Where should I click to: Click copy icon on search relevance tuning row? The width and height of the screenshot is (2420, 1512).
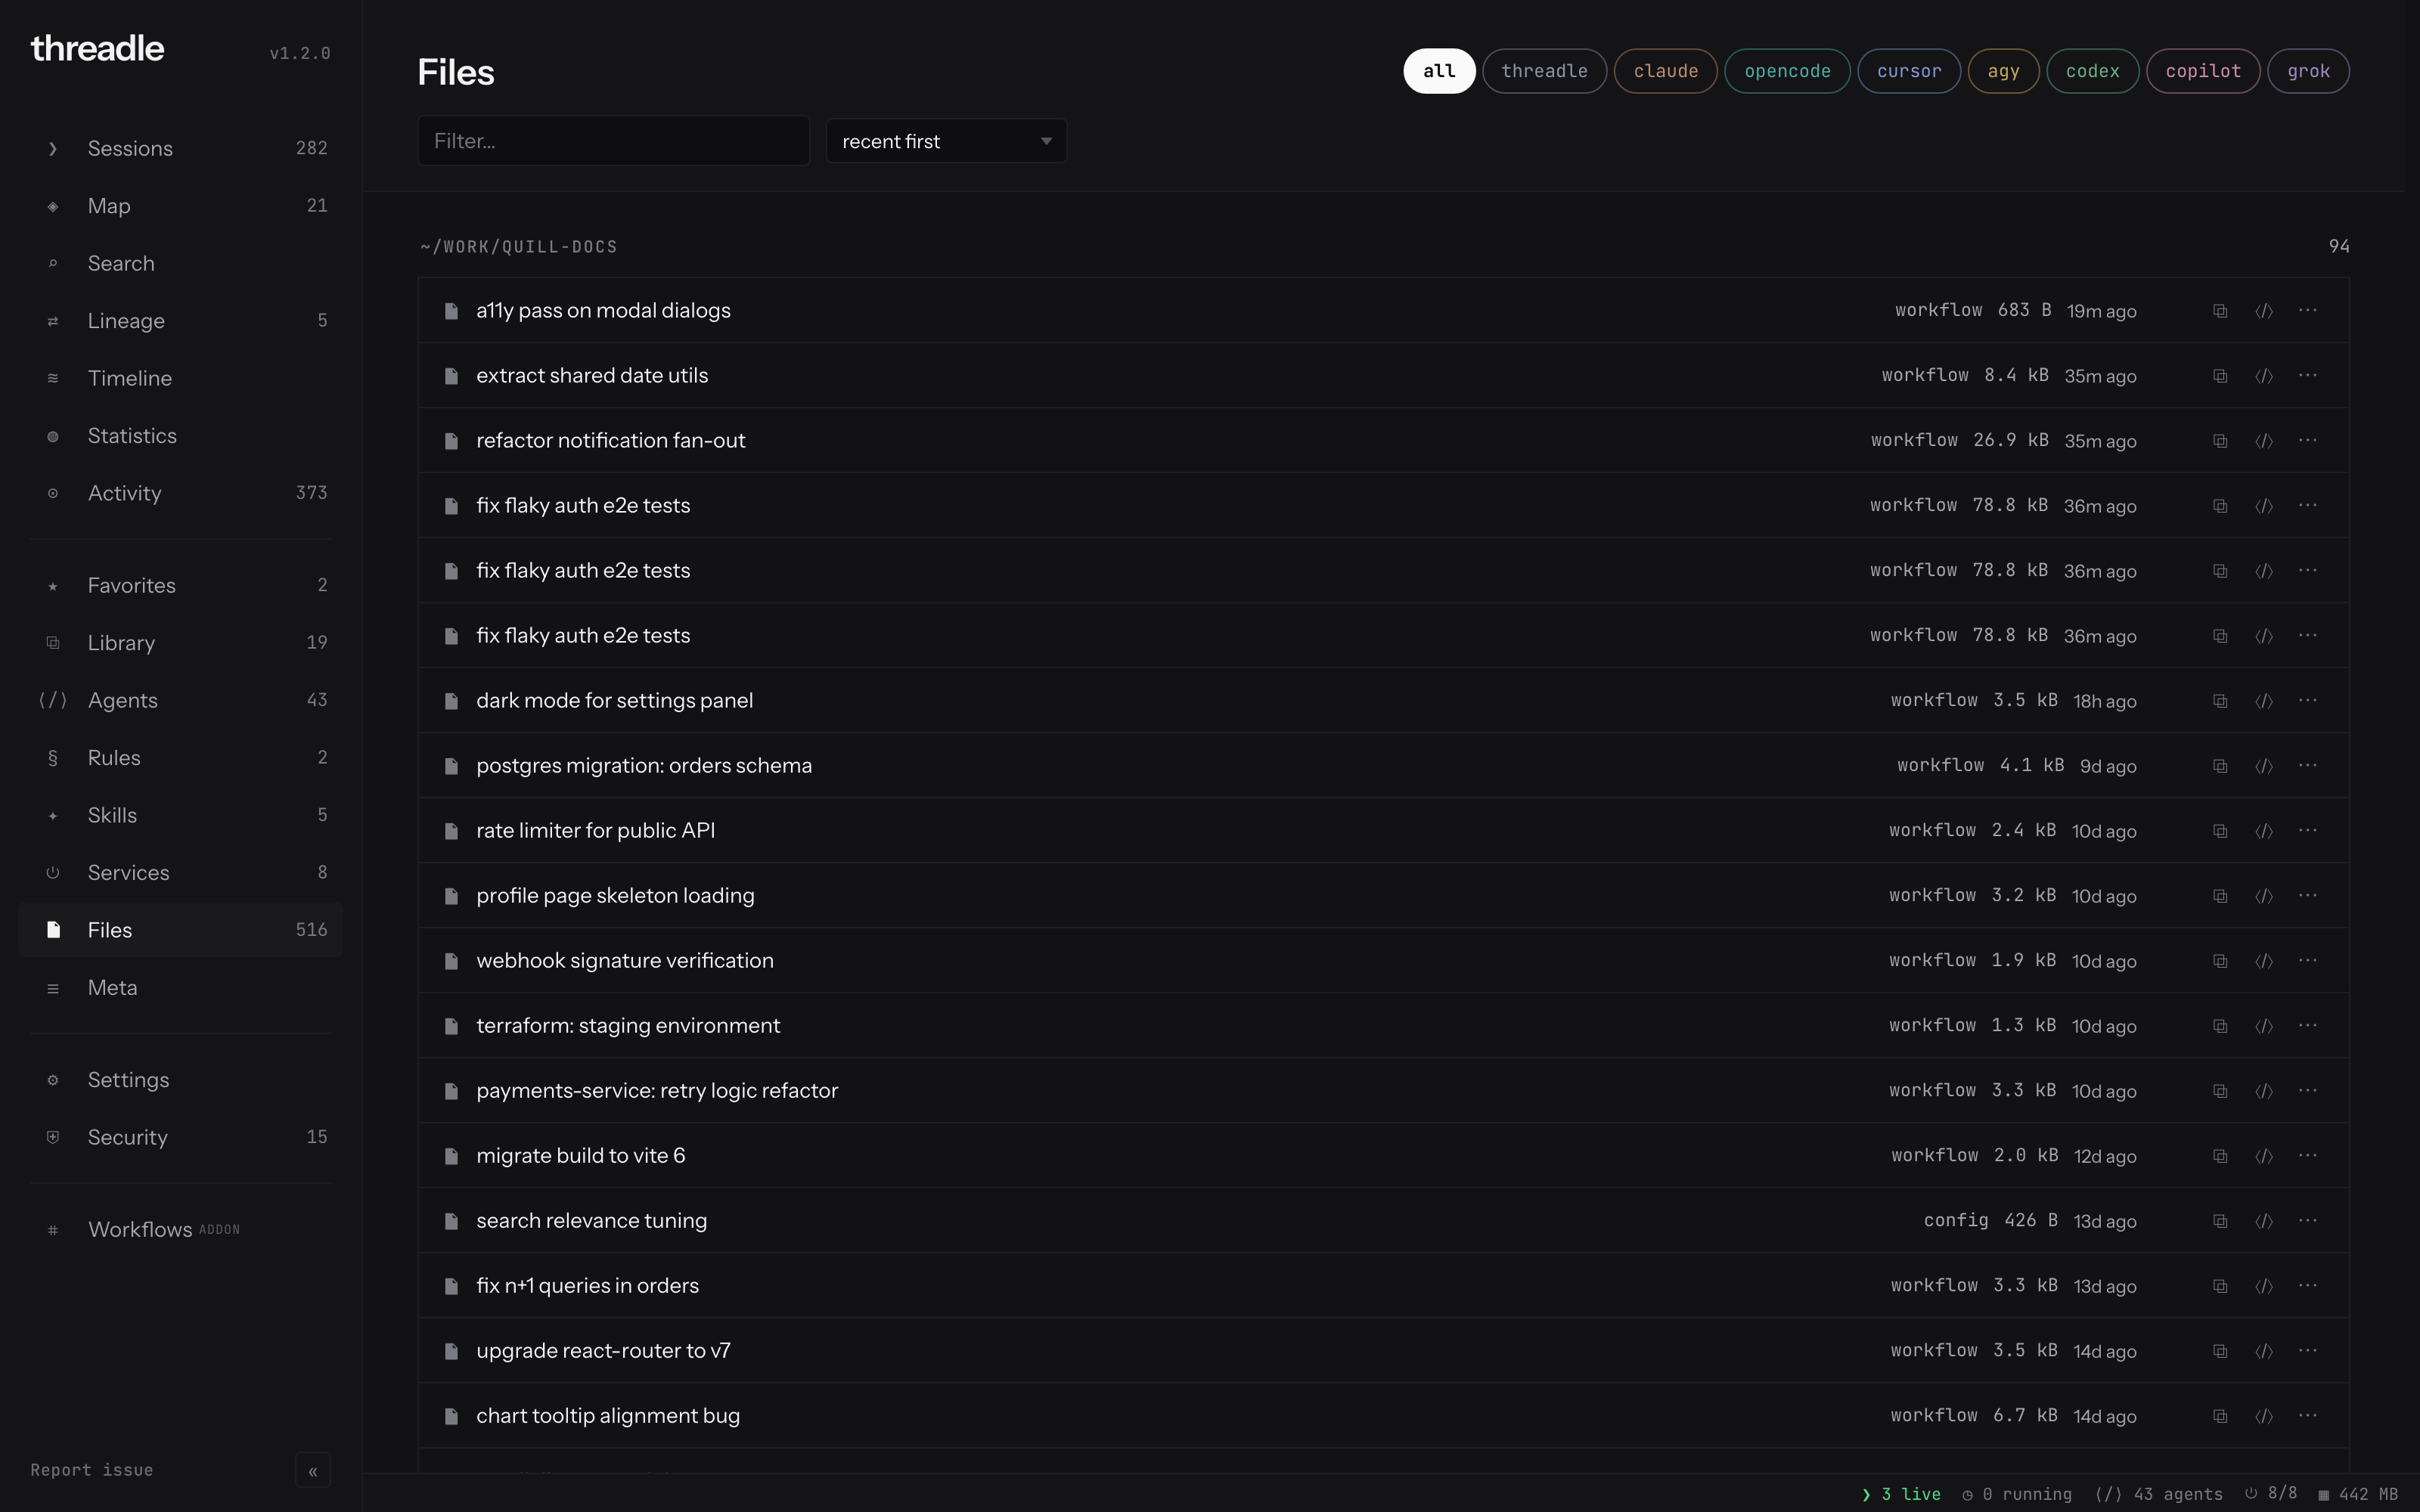pyautogui.click(x=2220, y=1221)
